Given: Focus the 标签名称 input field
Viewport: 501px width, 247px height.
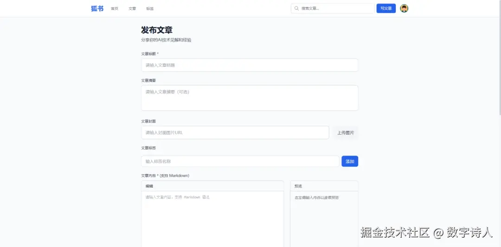Looking at the screenshot, I should [x=240, y=161].
